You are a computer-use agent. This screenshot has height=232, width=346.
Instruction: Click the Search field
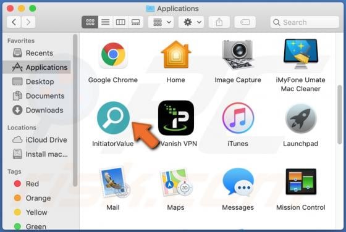[x=305, y=22]
